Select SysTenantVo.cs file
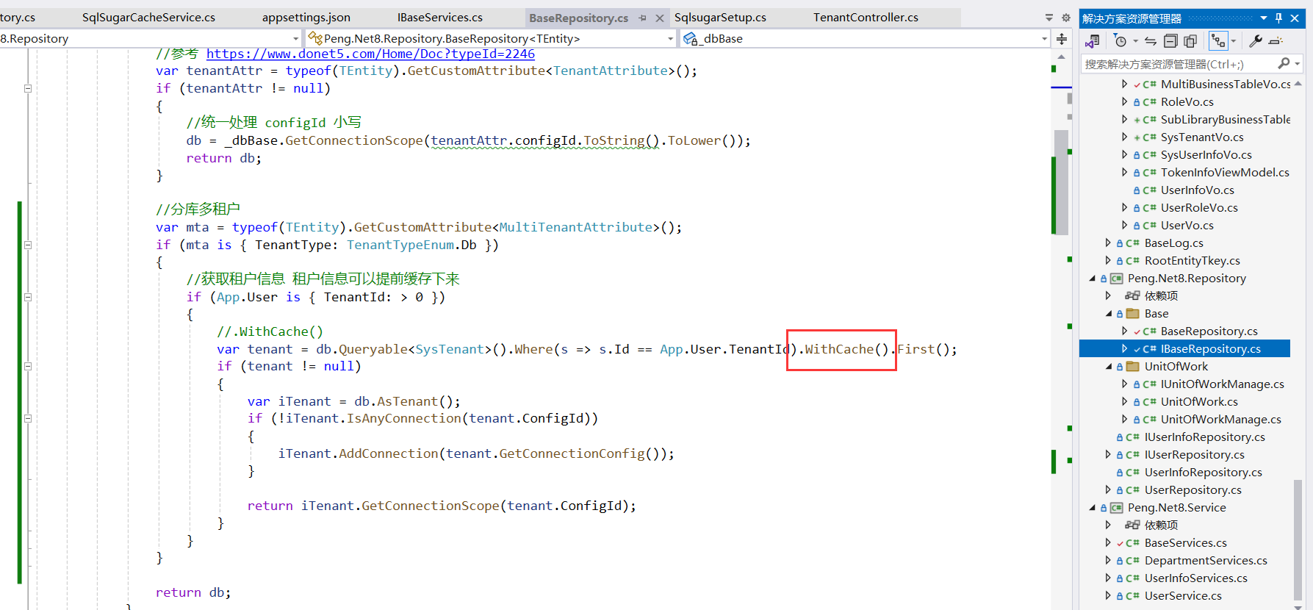This screenshot has height=610, width=1313. [x=1202, y=137]
